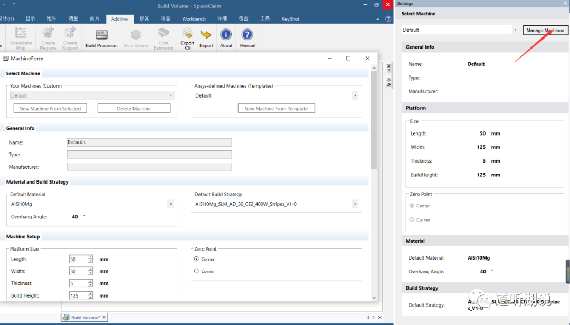570x325 pixels.
Task: Click the yellow arrow Export icon
Action: [x=206, y=35]
